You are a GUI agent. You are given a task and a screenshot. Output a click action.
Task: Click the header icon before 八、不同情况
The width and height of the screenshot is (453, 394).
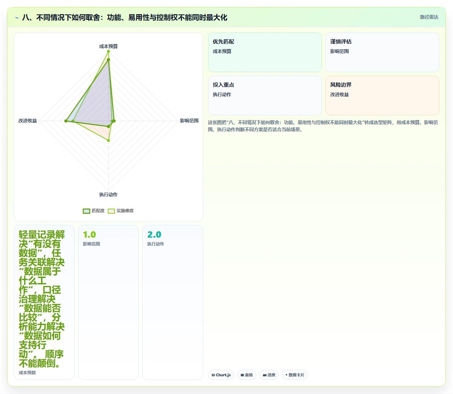[x=17, y=18]
